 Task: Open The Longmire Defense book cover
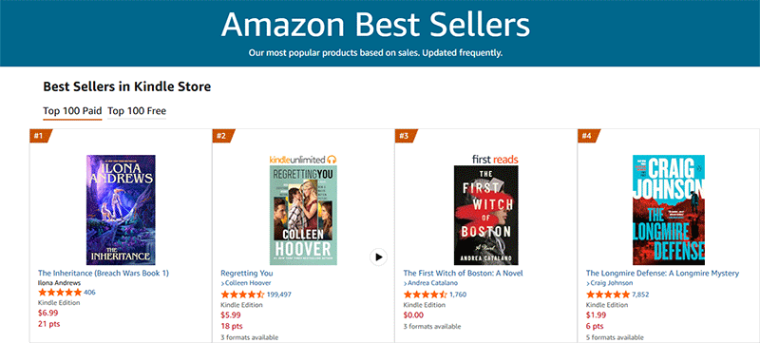669,210
